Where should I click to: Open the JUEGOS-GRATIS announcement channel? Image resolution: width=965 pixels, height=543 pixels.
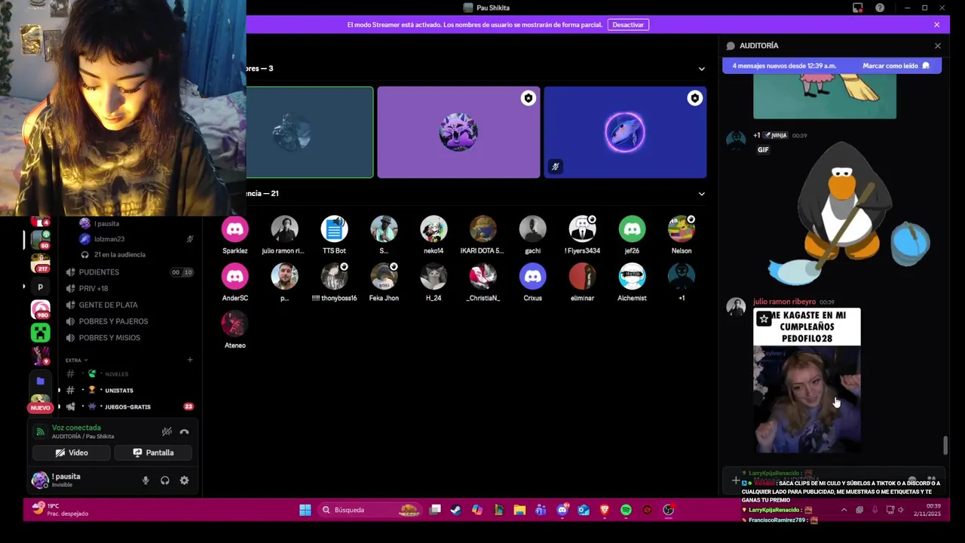(x=129, y=406)
